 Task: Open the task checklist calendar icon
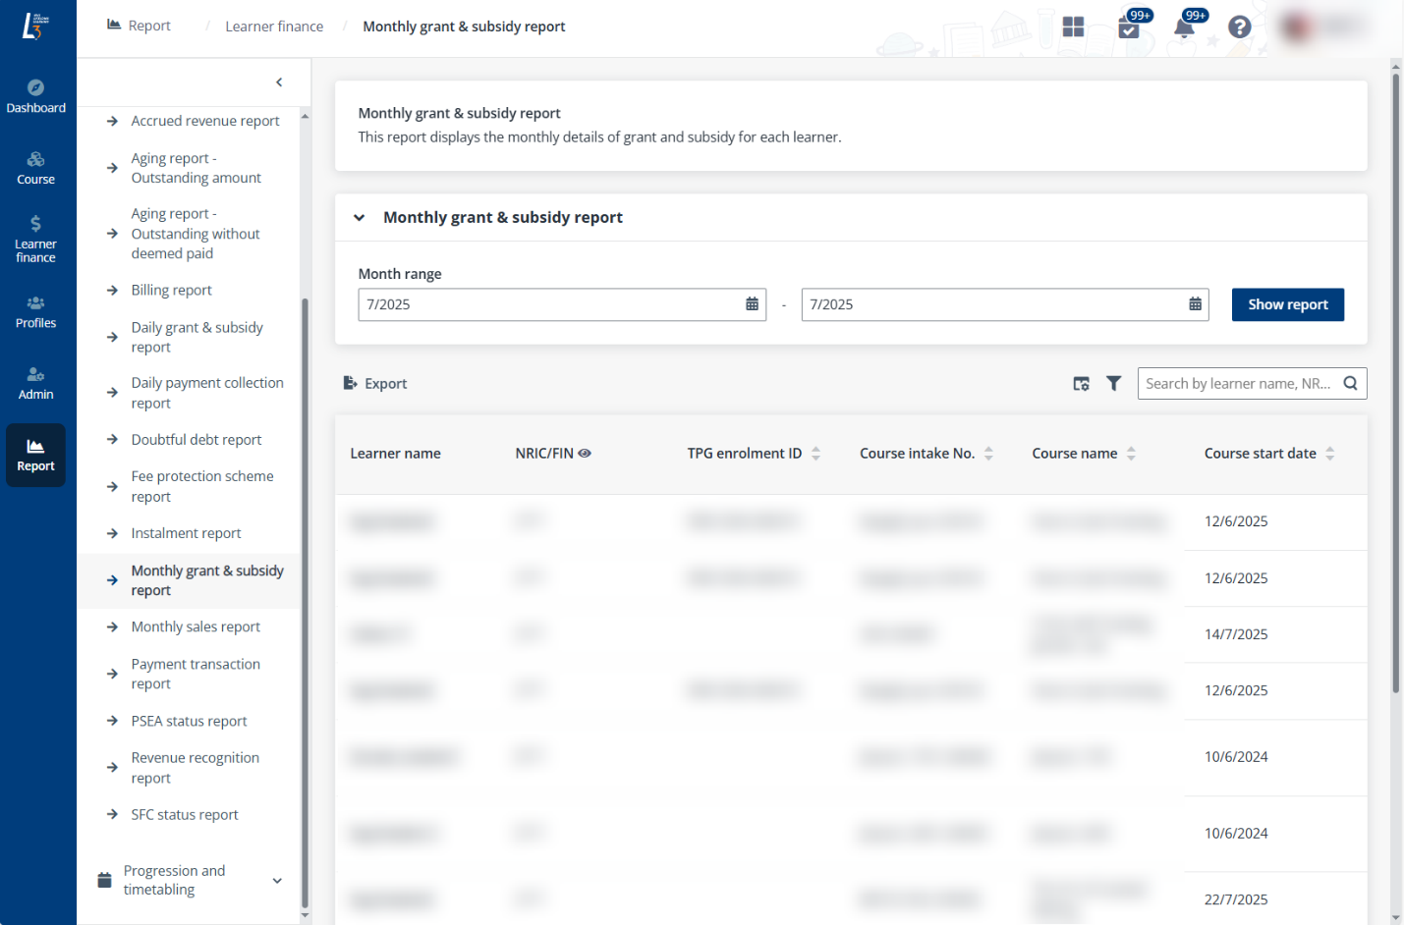tap(1129, 28)
